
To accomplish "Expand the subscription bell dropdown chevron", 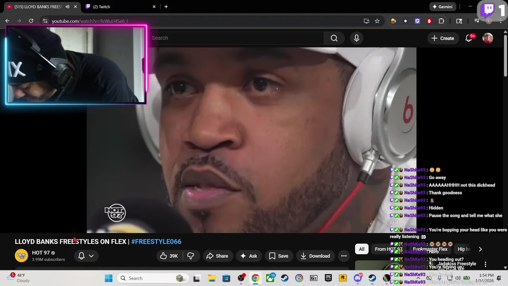I will (91, 256).
